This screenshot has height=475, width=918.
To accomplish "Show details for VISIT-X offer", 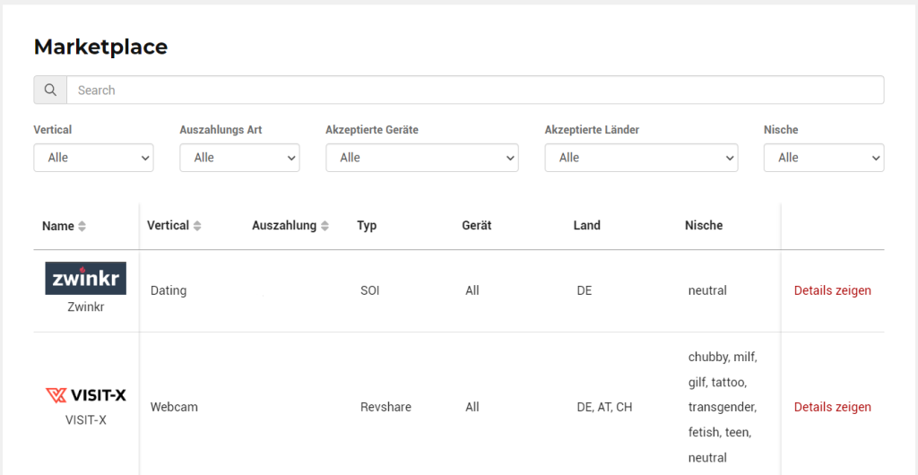I will point(833,407).
